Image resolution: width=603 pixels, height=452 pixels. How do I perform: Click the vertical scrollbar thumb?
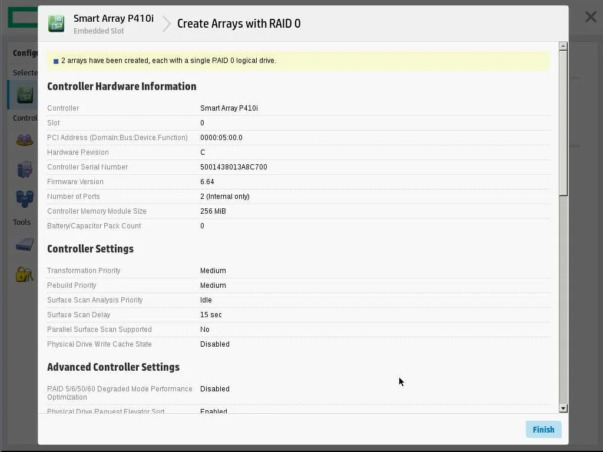pos(563,123)
